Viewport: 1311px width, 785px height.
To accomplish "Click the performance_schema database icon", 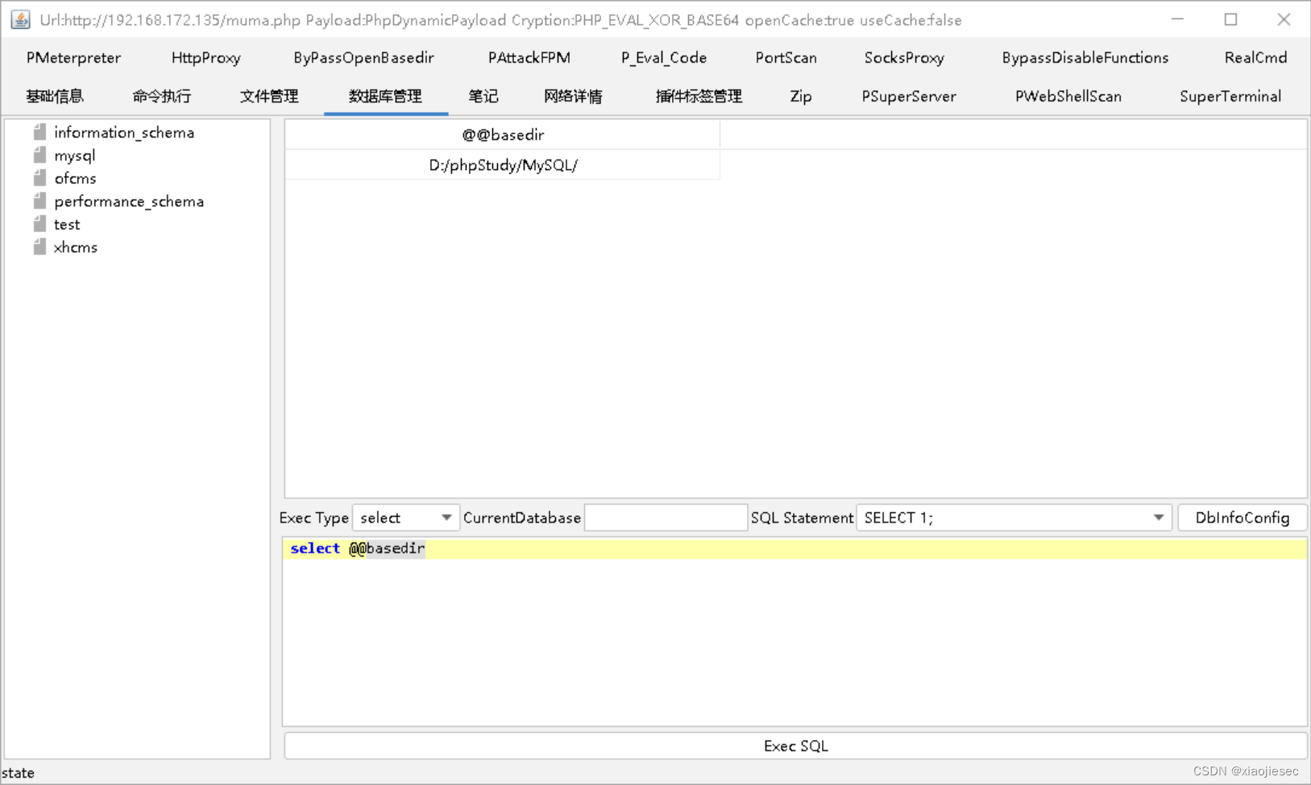I will 39,201.
